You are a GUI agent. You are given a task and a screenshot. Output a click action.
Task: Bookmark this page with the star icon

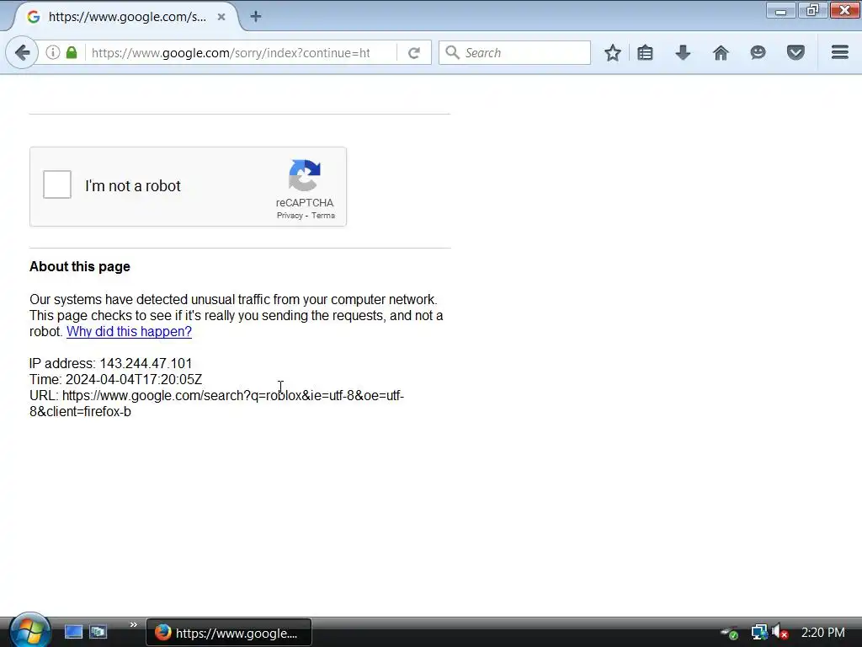tap(613, 53)
